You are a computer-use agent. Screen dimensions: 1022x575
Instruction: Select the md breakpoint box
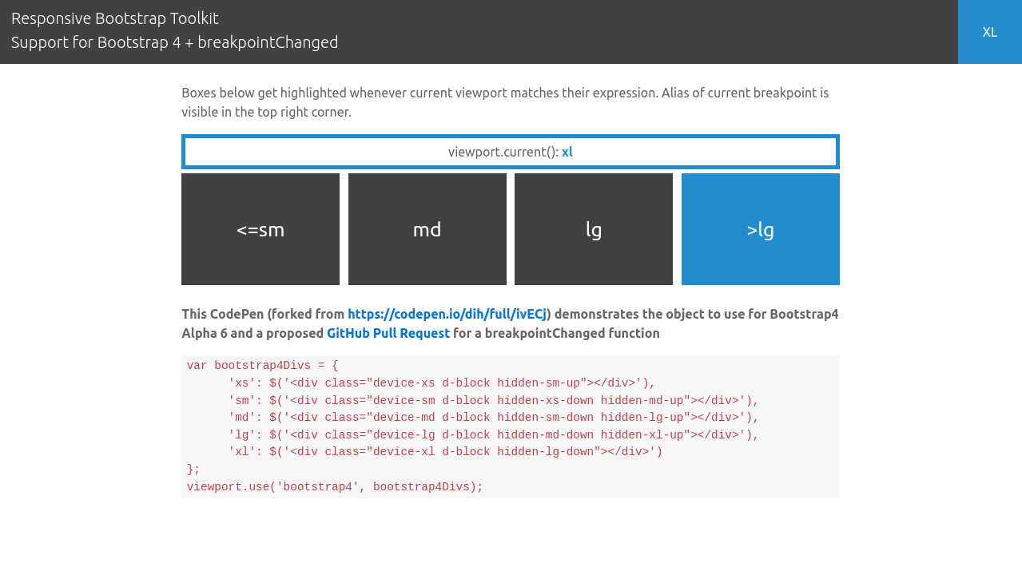click(427, 229)
